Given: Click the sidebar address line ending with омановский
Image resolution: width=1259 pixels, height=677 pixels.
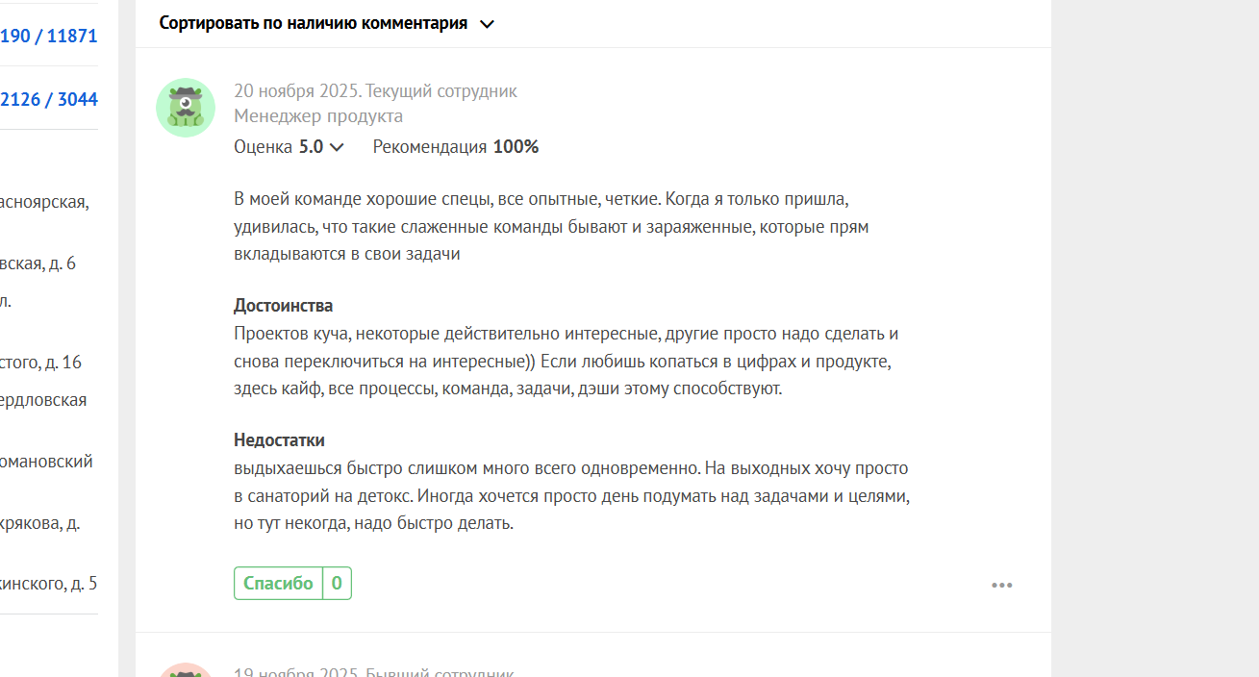Looking at the screenshot, I should pyautogui.click(x=46, y=461).
